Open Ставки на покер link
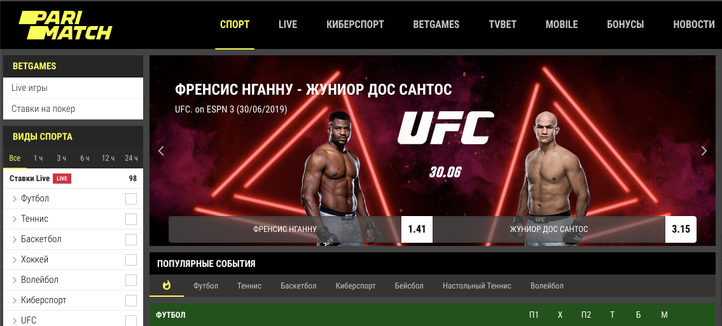 point(43,109)
